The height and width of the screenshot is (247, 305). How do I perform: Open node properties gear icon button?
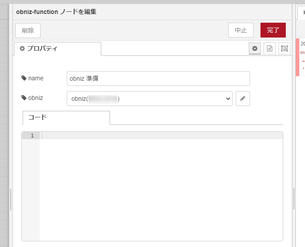[255, 49]
